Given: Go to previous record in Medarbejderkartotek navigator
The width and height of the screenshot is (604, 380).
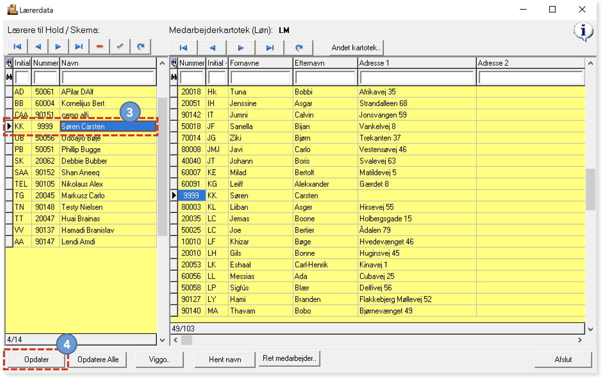Looking at the screenshot, I should pyautogui.click(x=212, y=48).
